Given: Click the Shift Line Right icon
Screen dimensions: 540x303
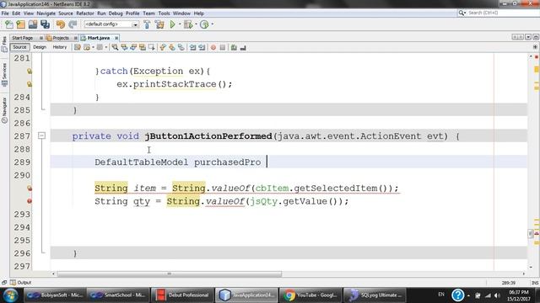Looking at the screenshot, I should (202, 47).
